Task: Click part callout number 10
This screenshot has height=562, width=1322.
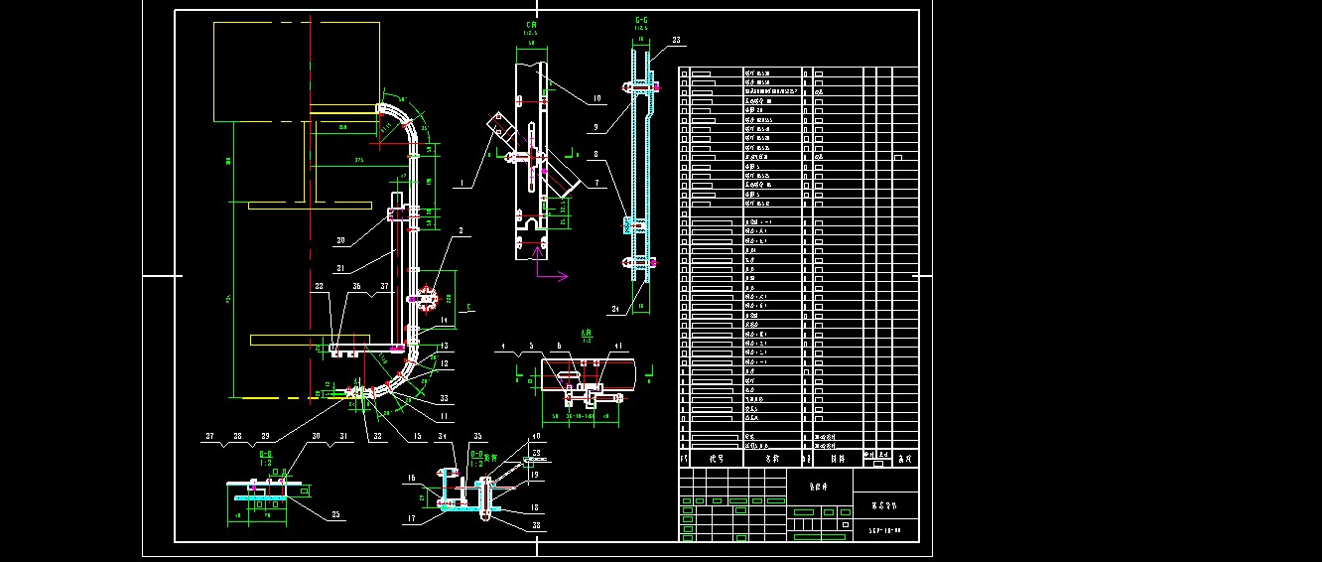Action: click(x=596, y=98)
